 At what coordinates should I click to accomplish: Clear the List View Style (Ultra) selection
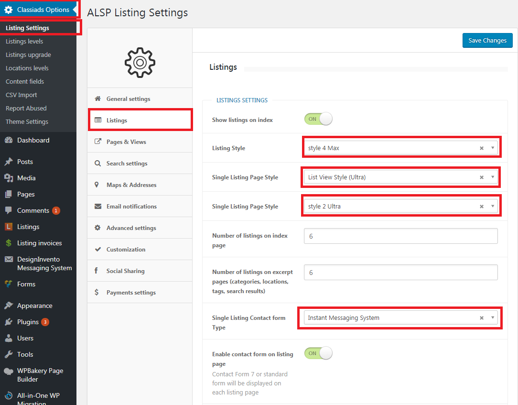[482, 177]
